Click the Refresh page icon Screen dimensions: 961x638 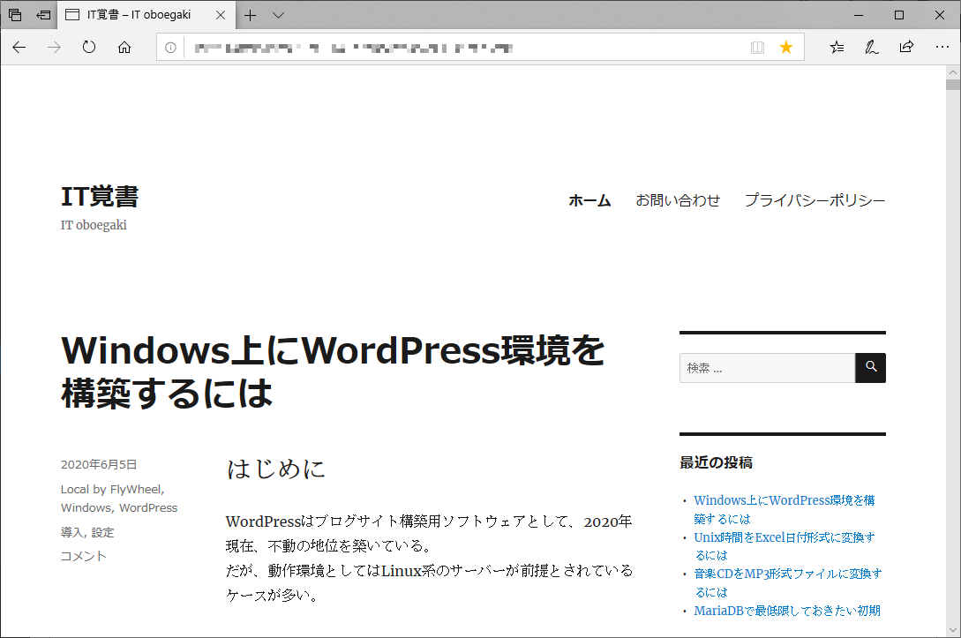(89, 48)
